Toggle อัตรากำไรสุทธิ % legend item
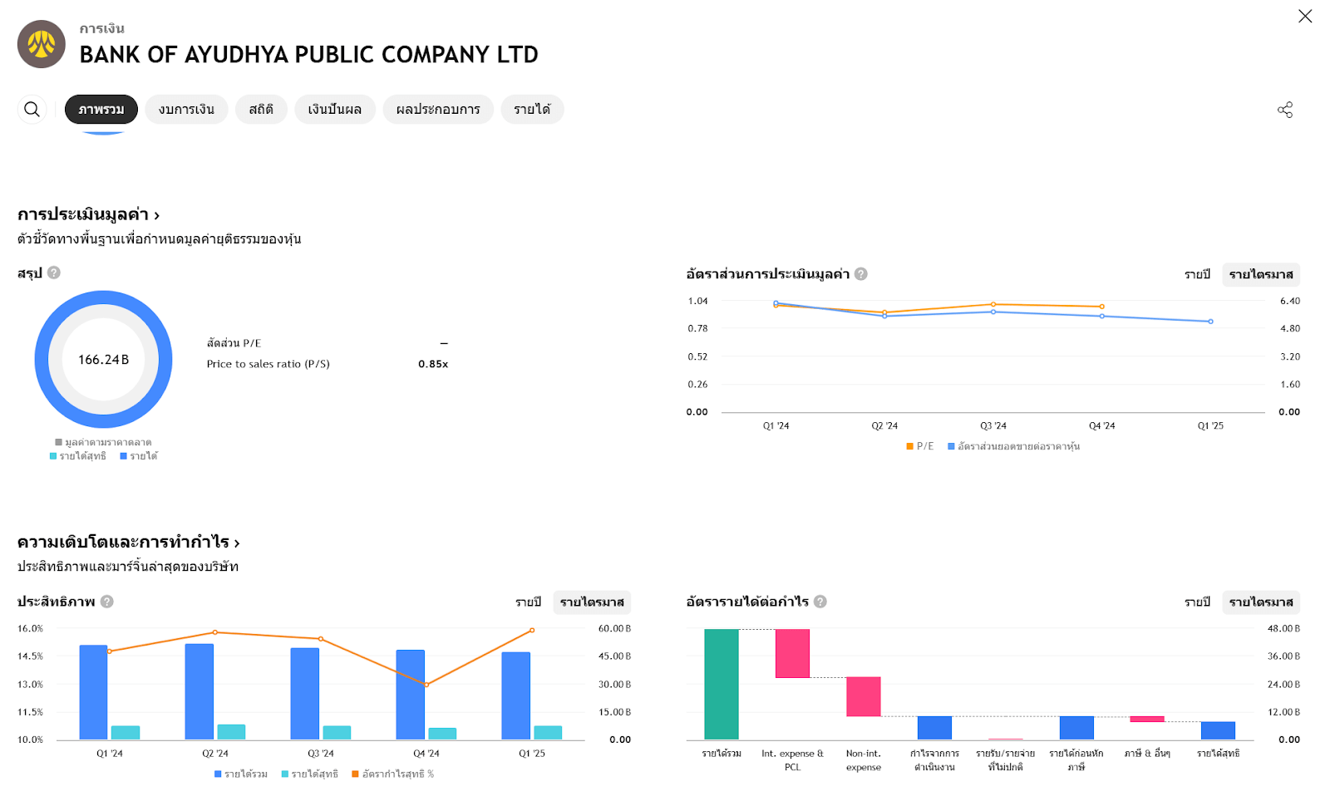The height and width of the screenshot is (796, 1330). click(393, 774)
